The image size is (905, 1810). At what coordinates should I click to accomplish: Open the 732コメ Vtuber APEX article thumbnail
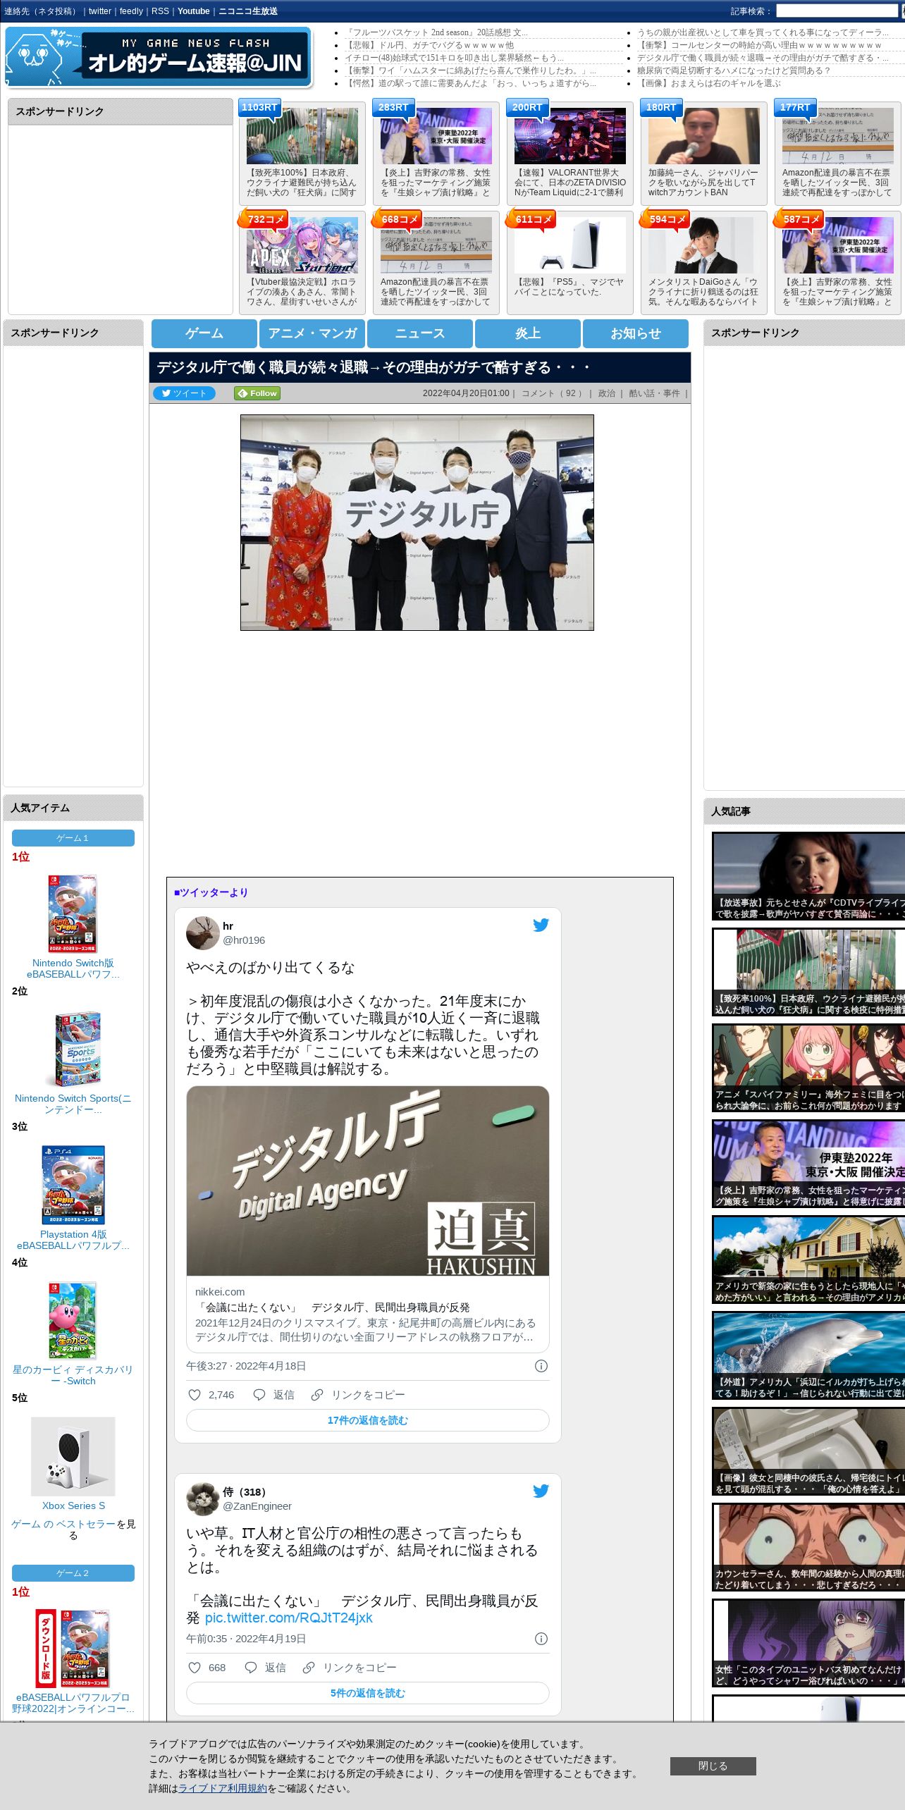[302, 245]
